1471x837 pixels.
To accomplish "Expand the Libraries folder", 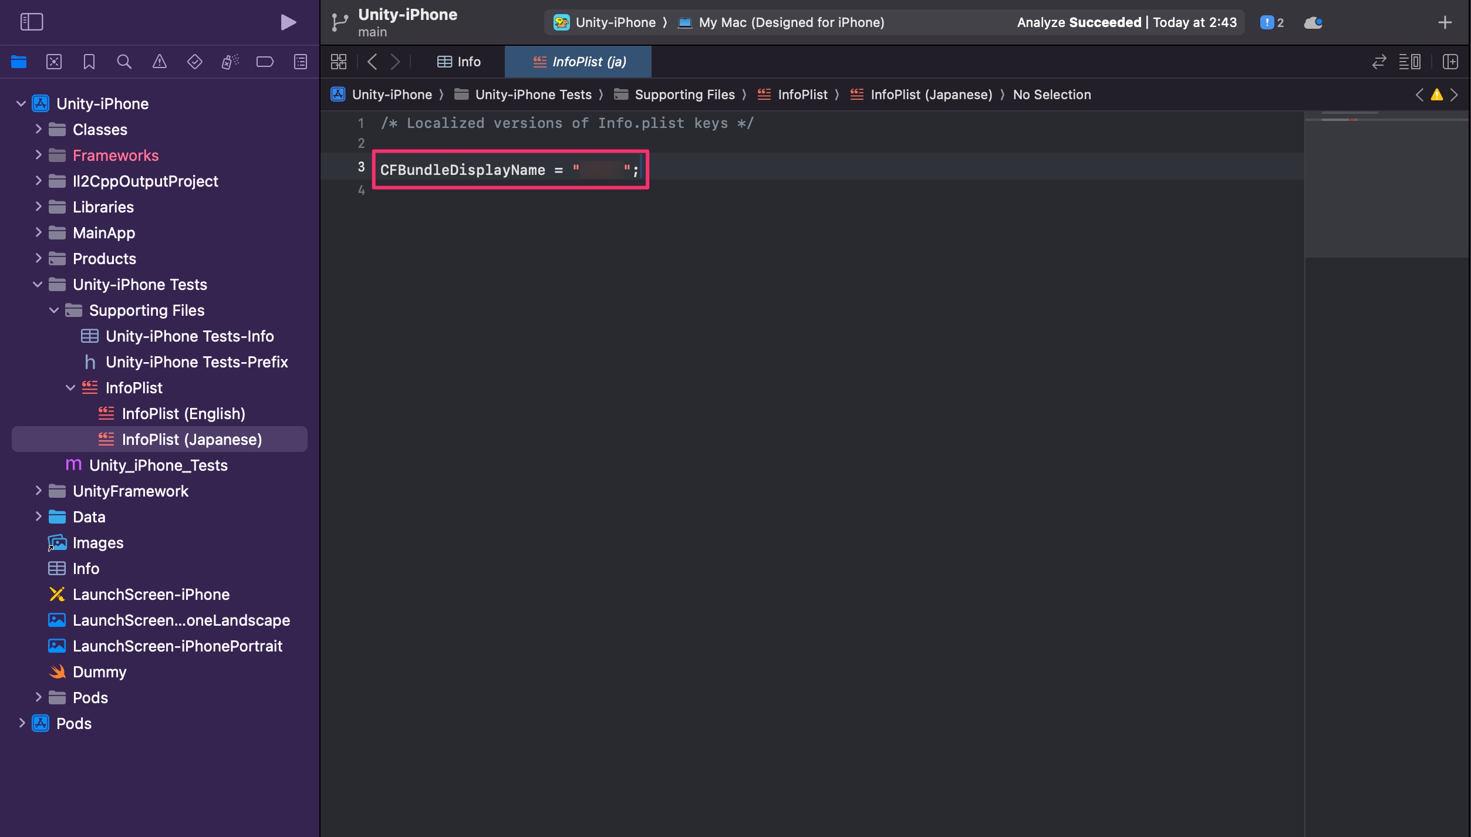I will point(38,207).
